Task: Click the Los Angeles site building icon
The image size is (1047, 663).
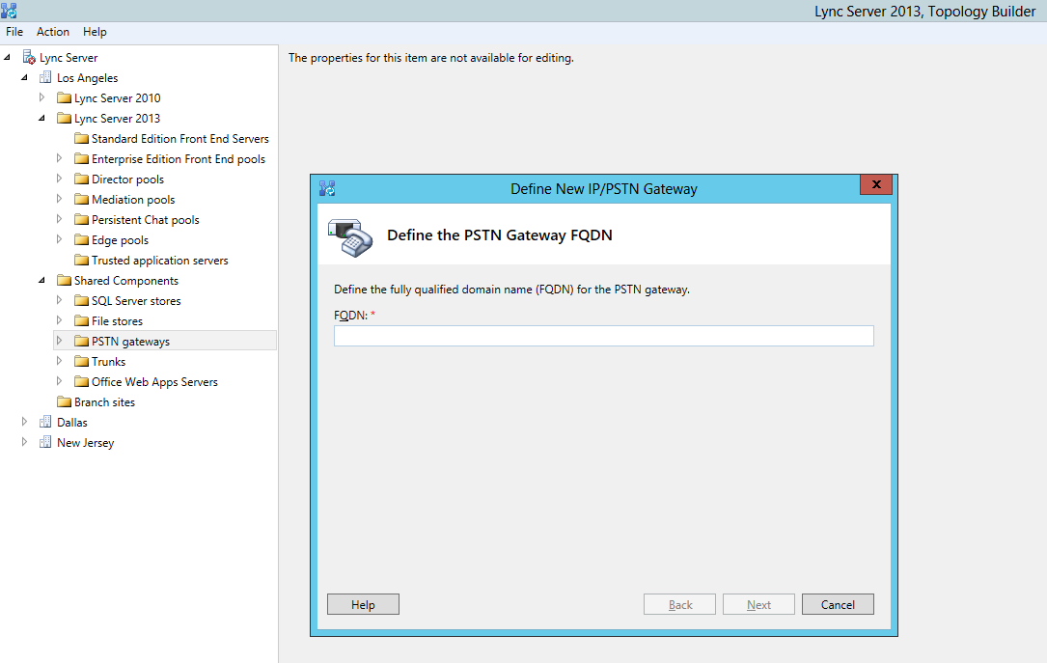Action: [x=46, y=78]
